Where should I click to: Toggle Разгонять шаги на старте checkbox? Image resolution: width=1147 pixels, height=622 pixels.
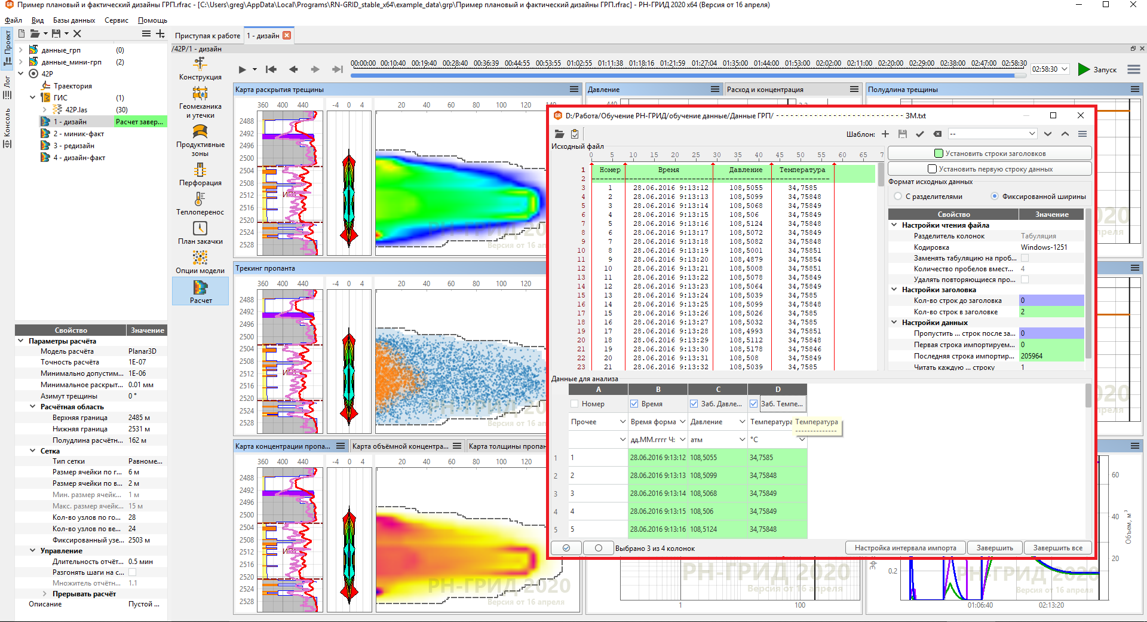point(132,572)
